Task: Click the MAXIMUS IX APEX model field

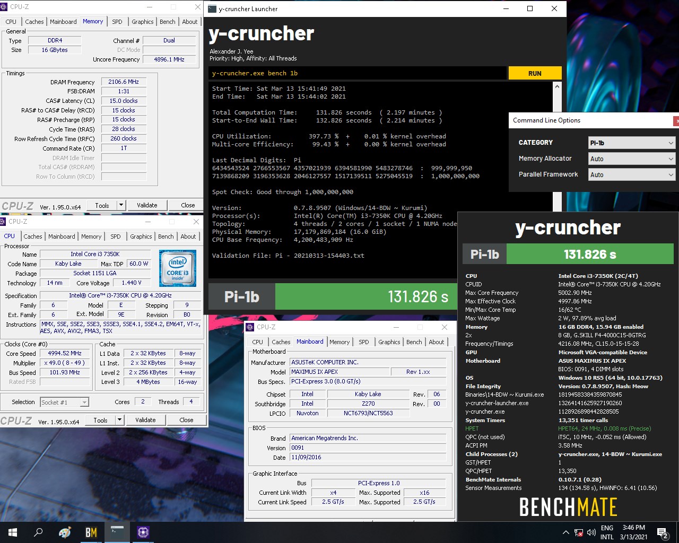Action: pos(339,372)
